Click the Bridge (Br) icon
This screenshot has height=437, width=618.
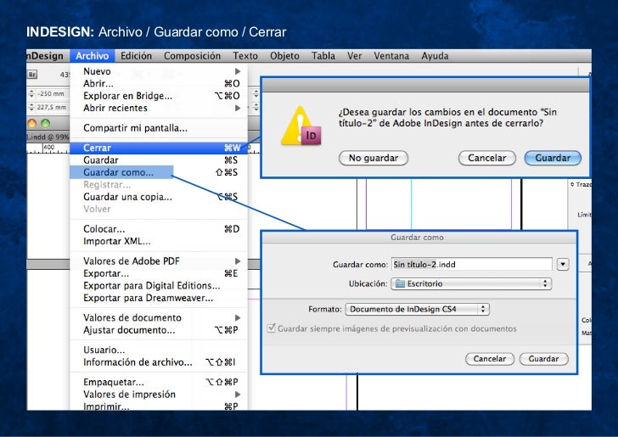32,74
